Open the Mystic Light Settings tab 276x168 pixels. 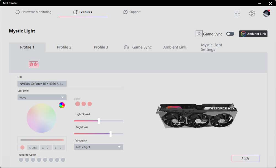click(x=211, y=47)
